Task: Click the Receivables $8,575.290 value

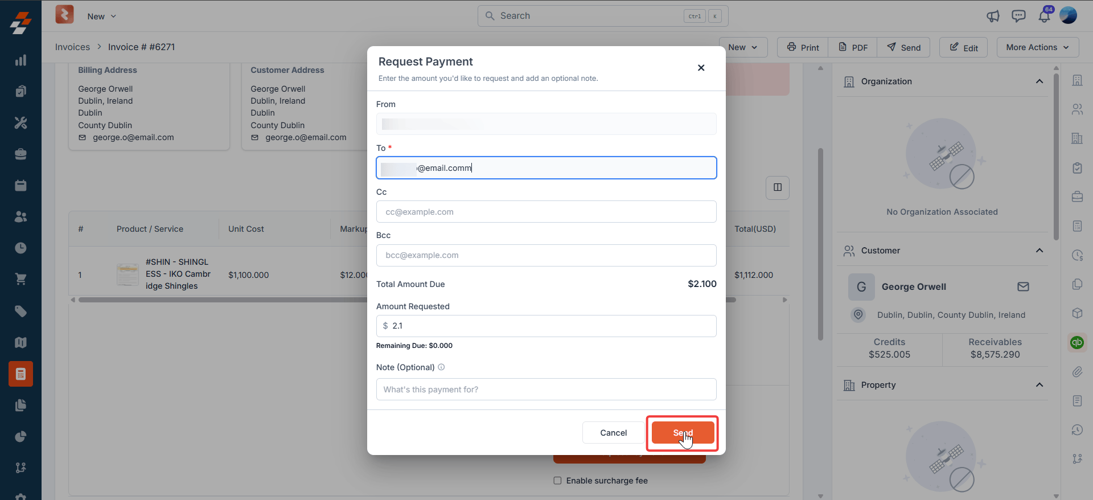Action: click(995, 354)
